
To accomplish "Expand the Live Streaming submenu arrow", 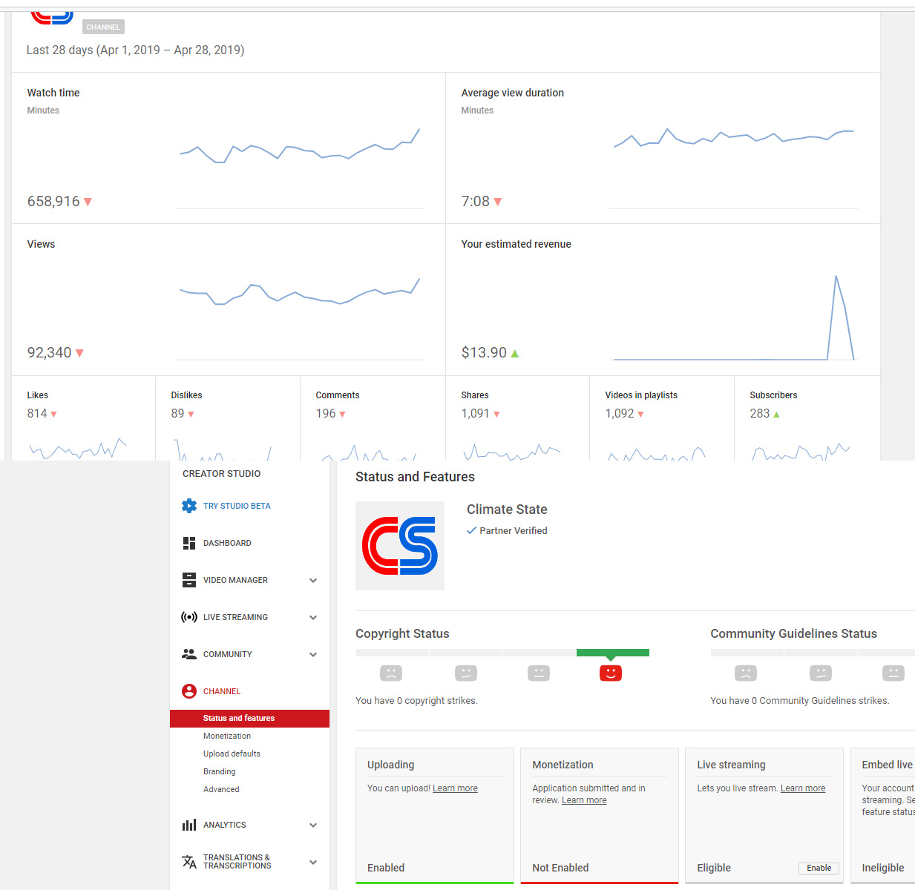I will pyautogui.click(x=313, y=618).
